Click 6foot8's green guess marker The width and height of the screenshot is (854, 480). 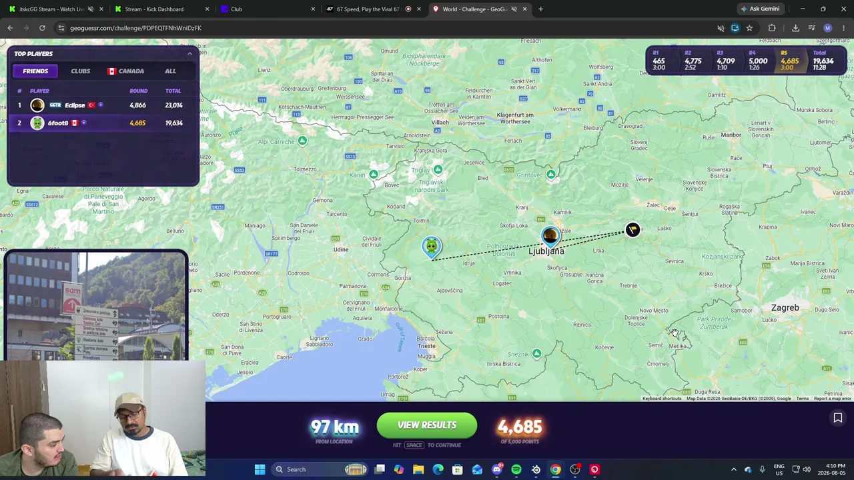coord(432,247)
